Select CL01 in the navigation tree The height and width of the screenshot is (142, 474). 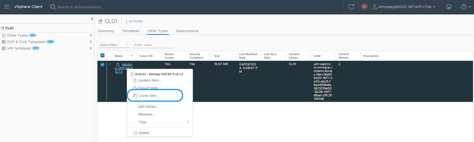pyautogui.click(x=9, y=28)
